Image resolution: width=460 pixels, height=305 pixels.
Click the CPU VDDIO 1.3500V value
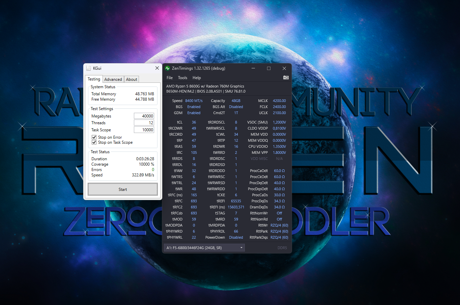click(279, 146)
